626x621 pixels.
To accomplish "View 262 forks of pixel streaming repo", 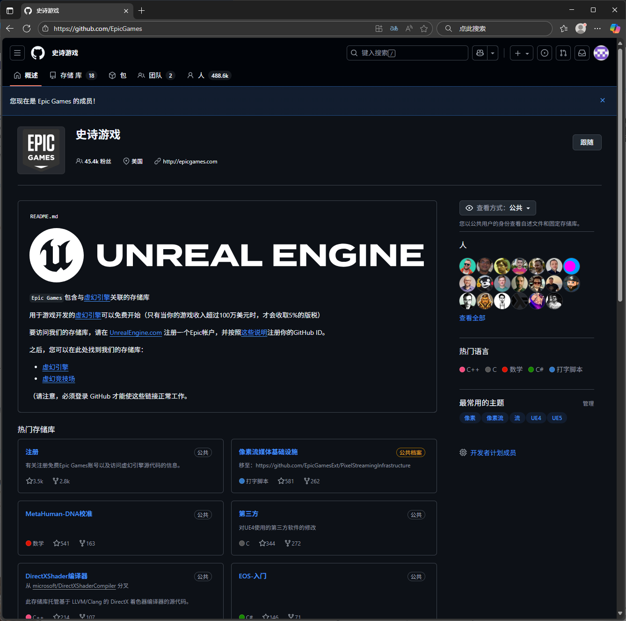I will pos(312,481).
